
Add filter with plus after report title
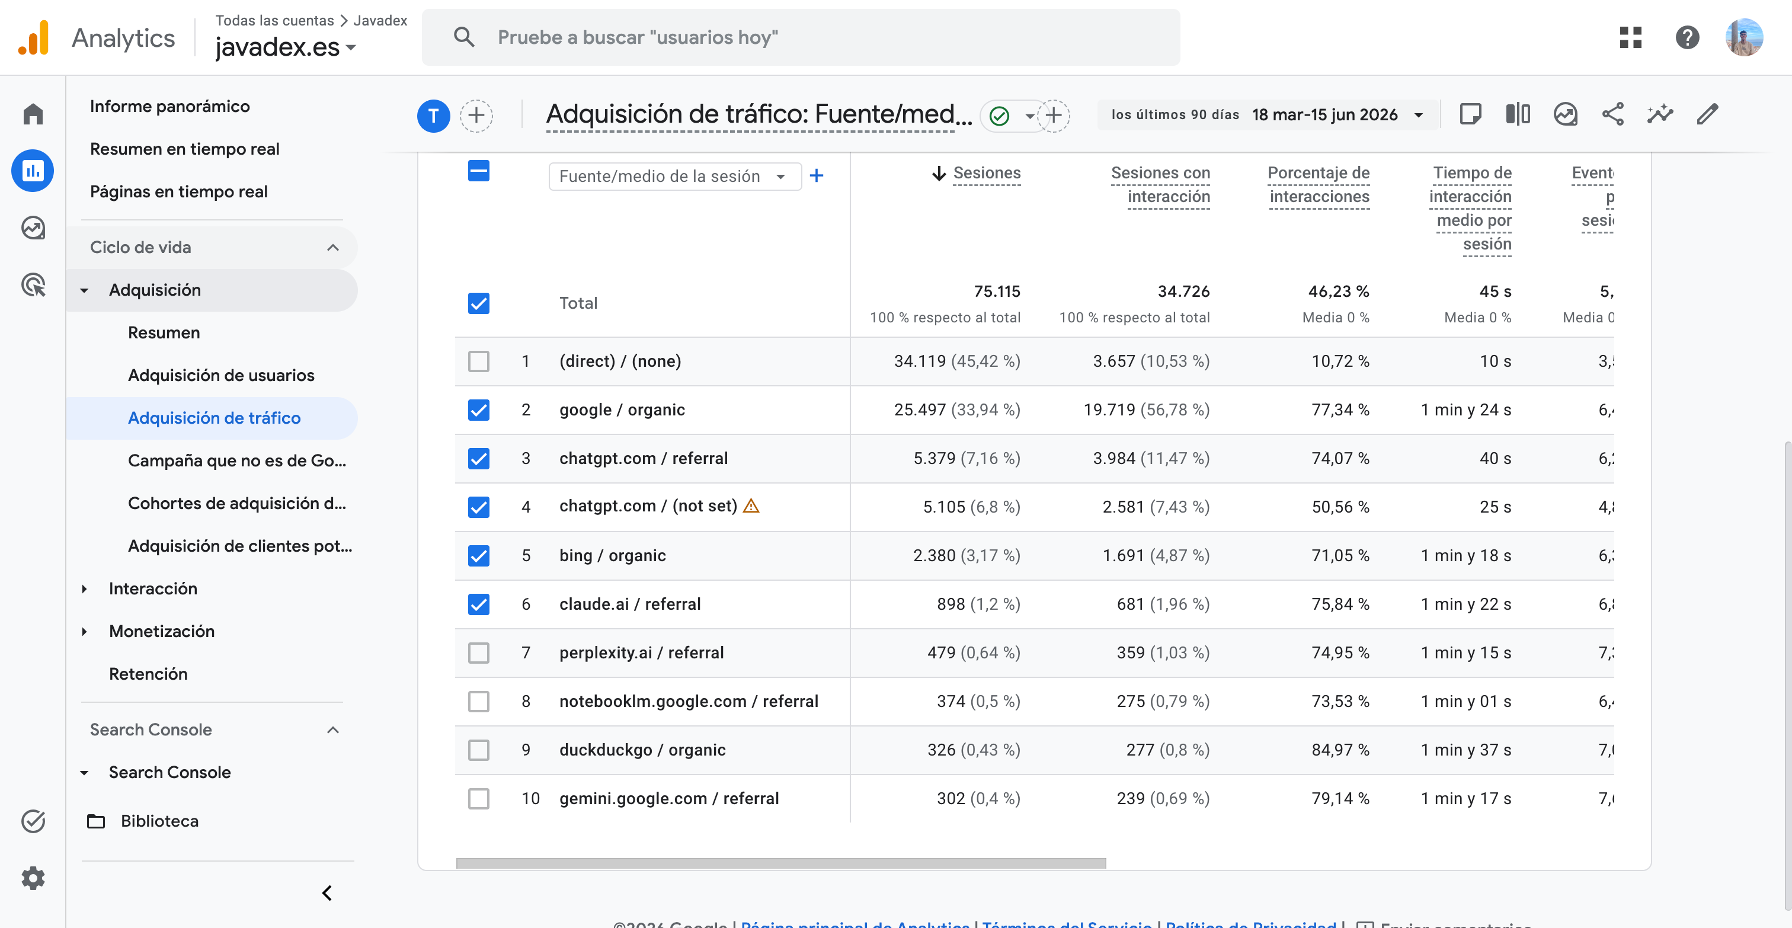click(1054, 116)
